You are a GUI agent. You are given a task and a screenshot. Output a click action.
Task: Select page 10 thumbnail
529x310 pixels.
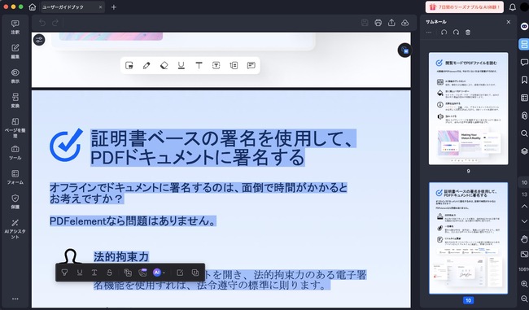coord(468,238)
